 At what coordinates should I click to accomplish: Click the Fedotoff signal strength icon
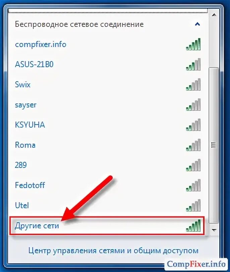pos(193,185)
